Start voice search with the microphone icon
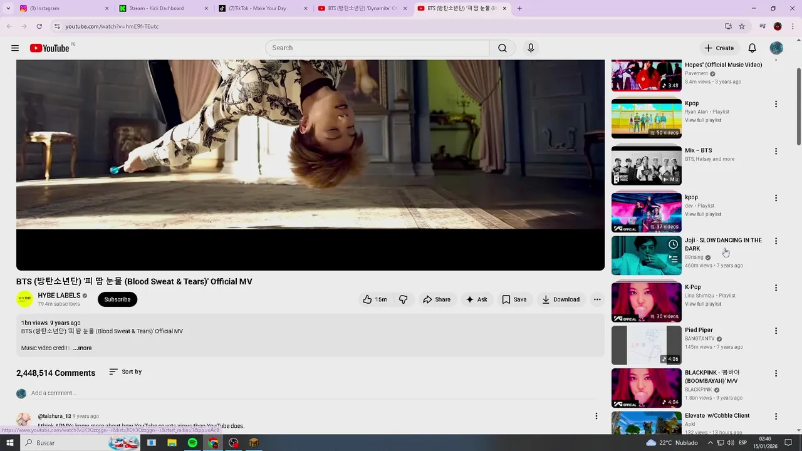Viewport: 802px width, 451px height. [x=531, y=48]
